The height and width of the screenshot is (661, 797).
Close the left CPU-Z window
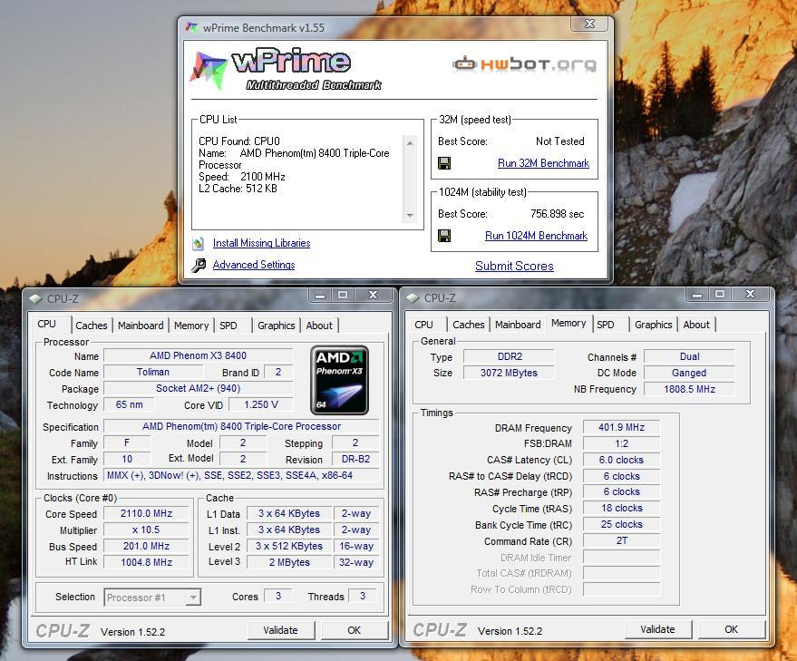pyautogui.click(x=373, y=295)
